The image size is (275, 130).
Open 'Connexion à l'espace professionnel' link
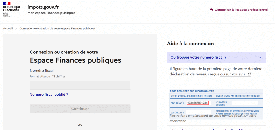239,10
